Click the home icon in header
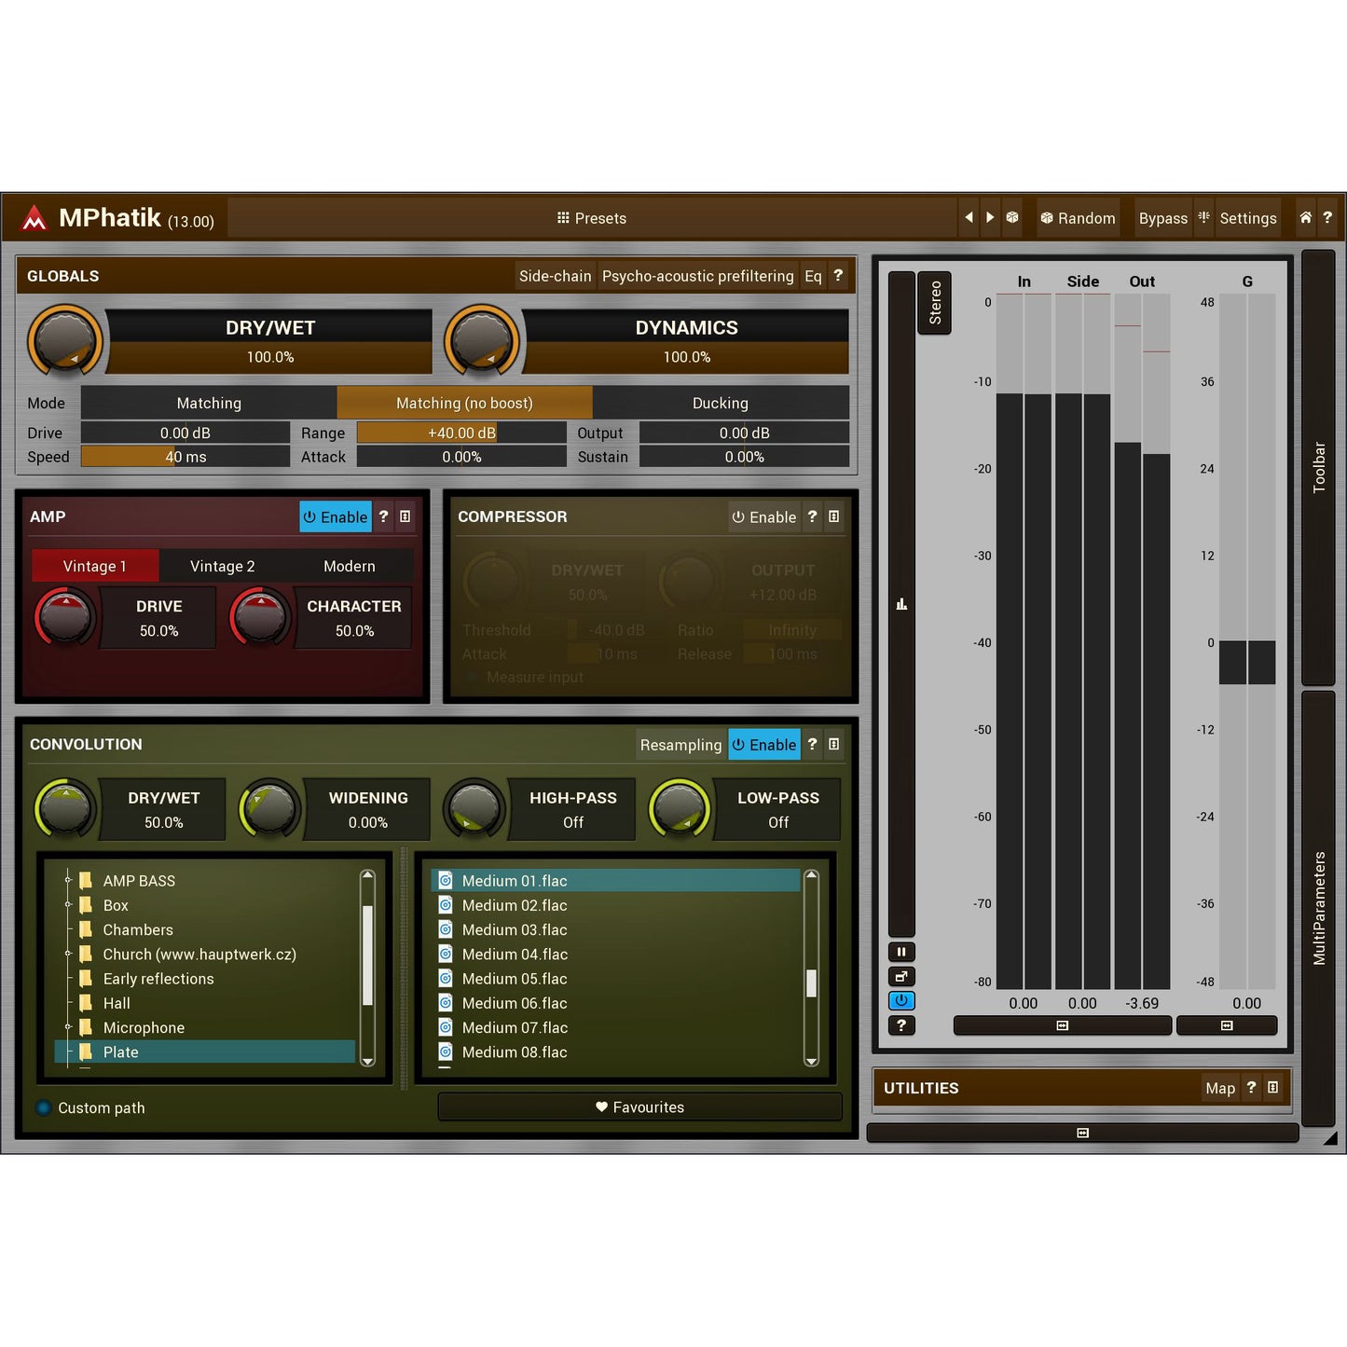Viewport: 1347px width, 1347px height. [1305, 218]
